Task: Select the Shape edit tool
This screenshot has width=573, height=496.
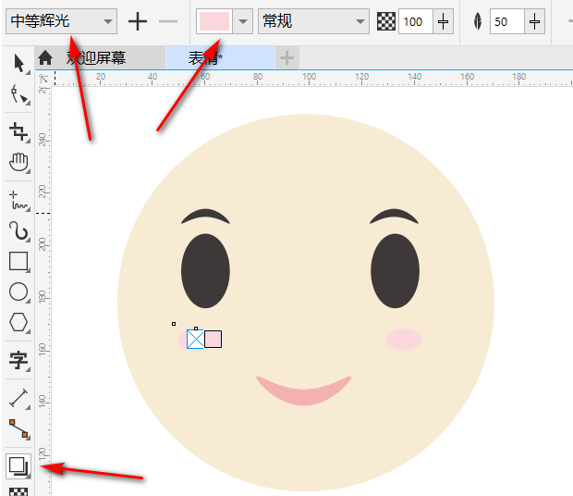Action: pos(18,94)
